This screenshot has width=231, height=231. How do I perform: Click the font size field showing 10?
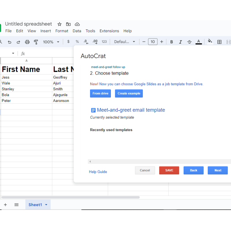click(153, 42)
